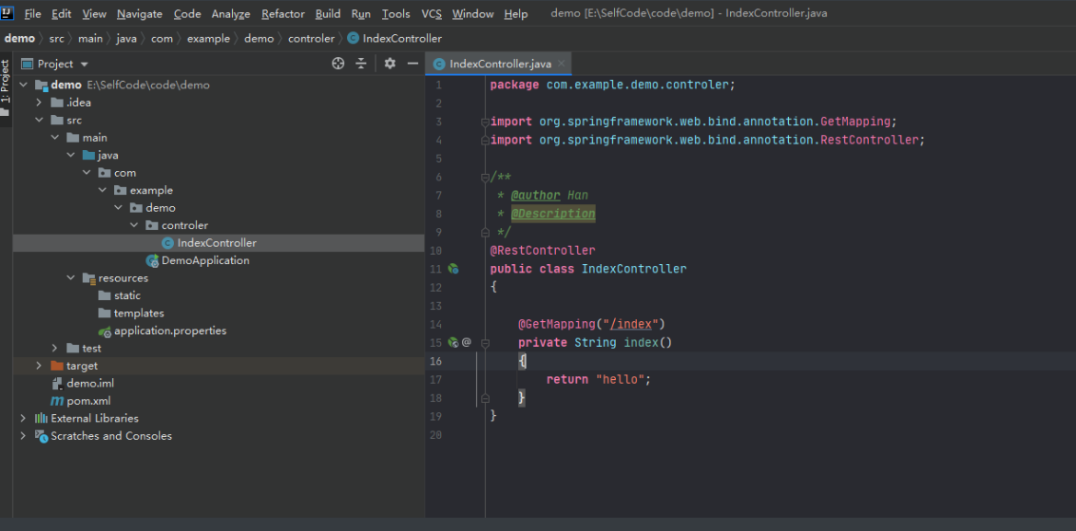Open the VCS menu
The image size is (1076, 531).
pos(432,13)
